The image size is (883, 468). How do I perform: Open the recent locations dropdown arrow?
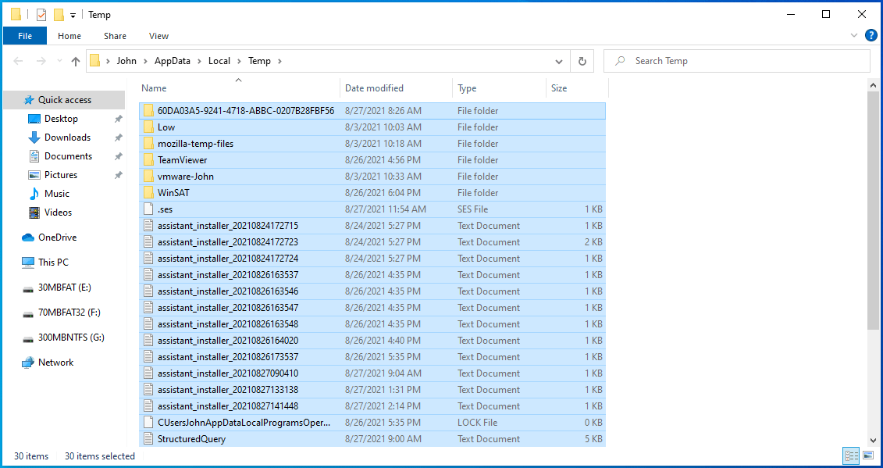coord(59,61)
